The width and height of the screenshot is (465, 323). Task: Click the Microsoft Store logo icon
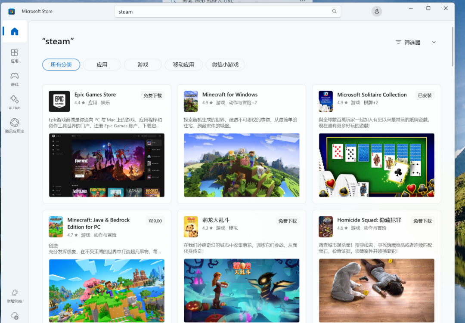[x=12, y=11]
